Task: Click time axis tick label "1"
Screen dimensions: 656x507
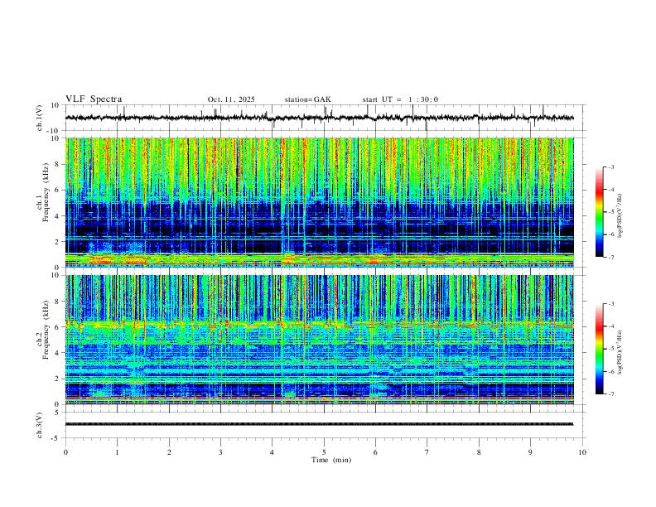Action: click(118, 452)
